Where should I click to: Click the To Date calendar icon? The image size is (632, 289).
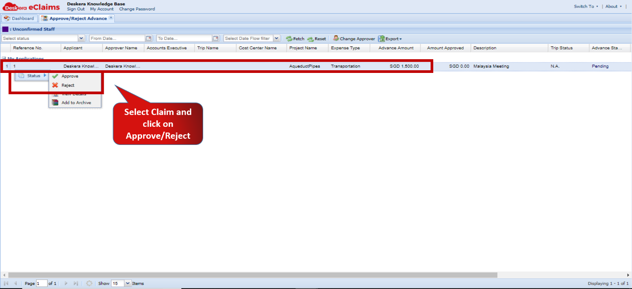(x=216, y=38)
